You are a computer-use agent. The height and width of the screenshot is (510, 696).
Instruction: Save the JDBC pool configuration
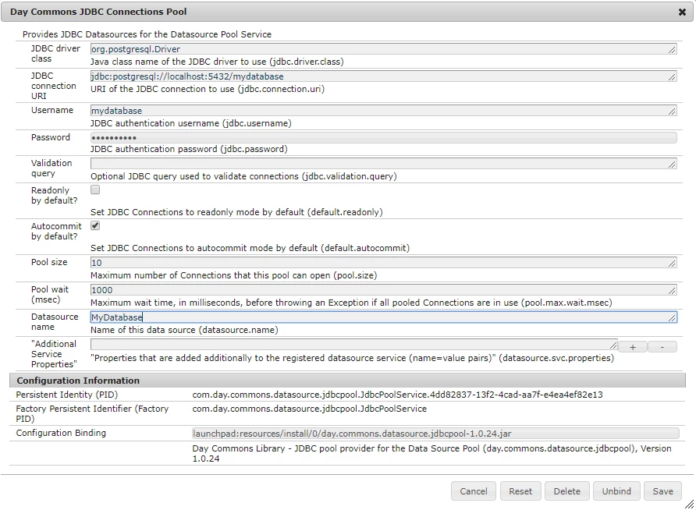pos(662,491)
